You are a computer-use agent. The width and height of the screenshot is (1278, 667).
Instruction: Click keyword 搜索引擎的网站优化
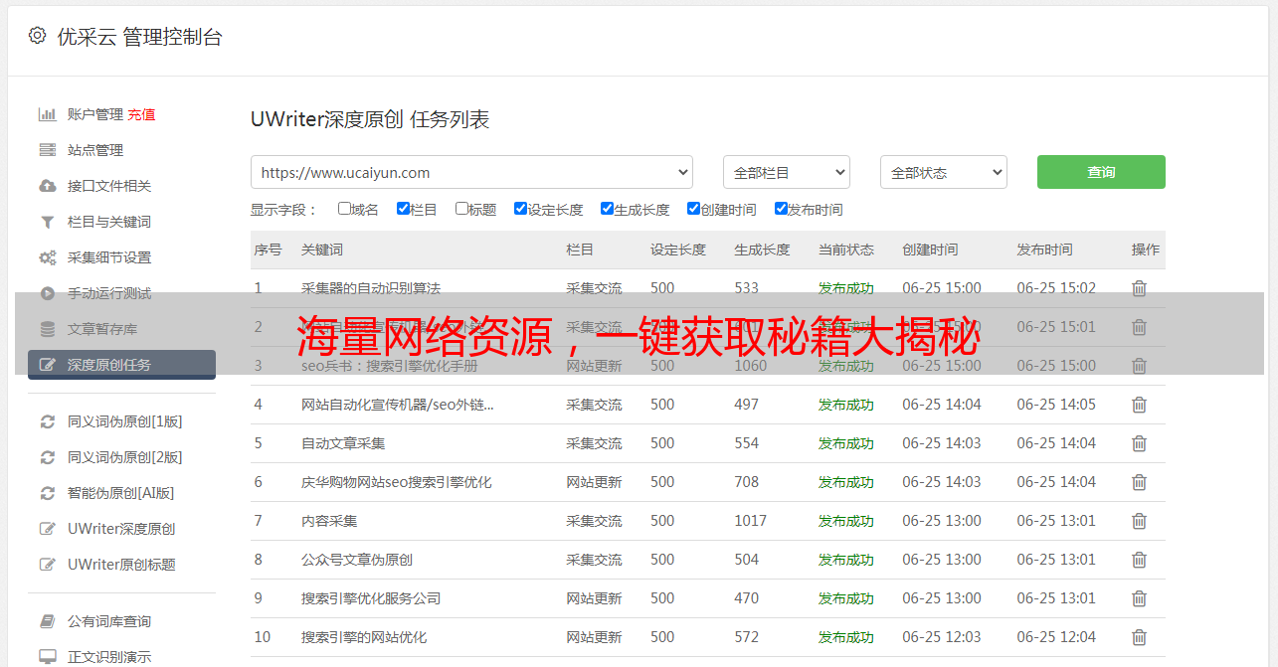pos(364,637)
